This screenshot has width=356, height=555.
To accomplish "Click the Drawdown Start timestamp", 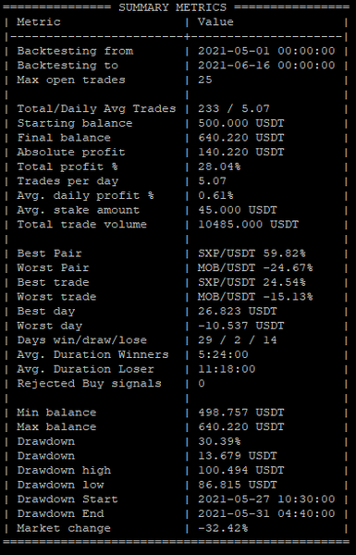I will click(266, 499).
